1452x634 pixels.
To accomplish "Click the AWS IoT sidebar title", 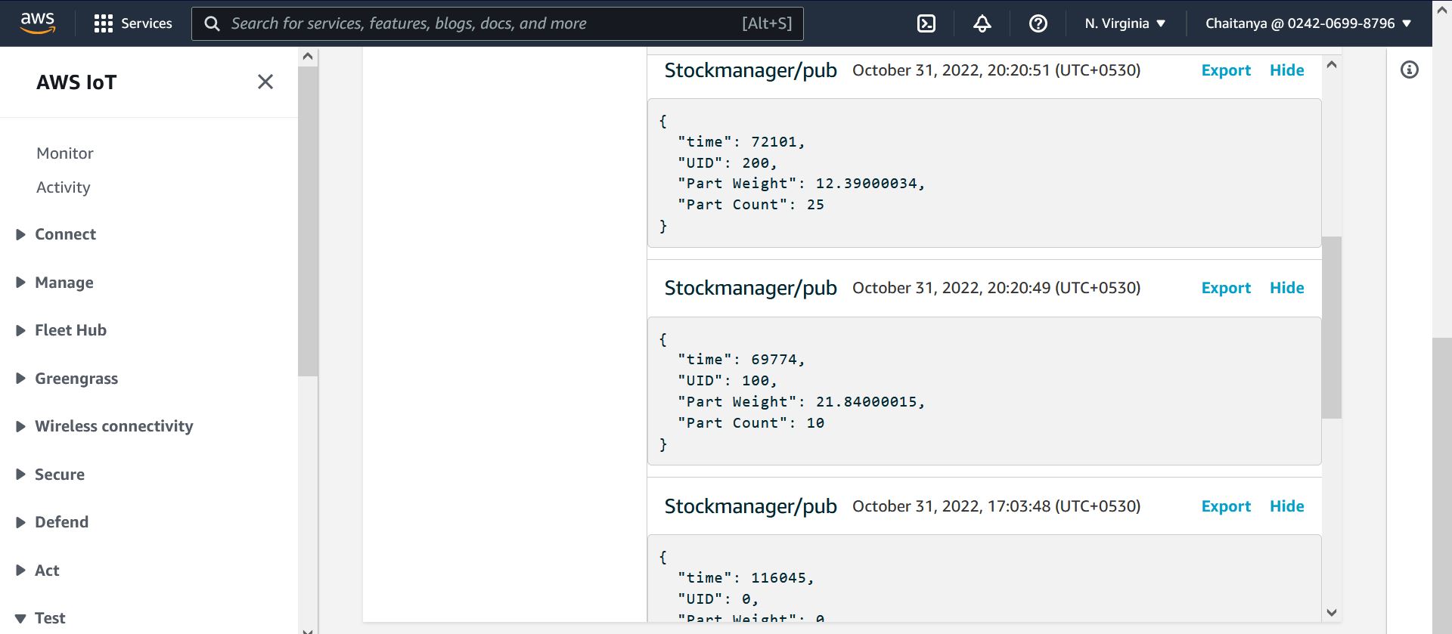I will 76,82.
